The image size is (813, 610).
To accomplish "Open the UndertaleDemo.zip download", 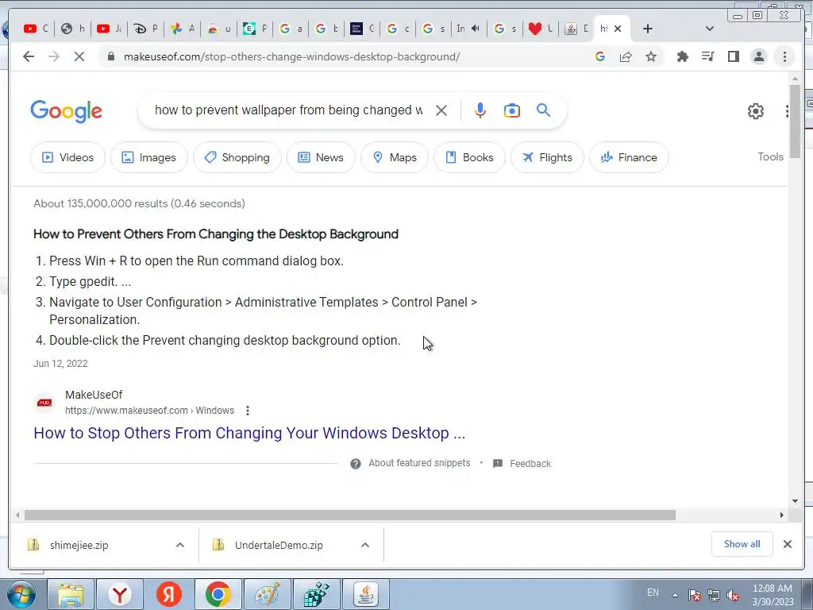I will click(x=279, y=545).
